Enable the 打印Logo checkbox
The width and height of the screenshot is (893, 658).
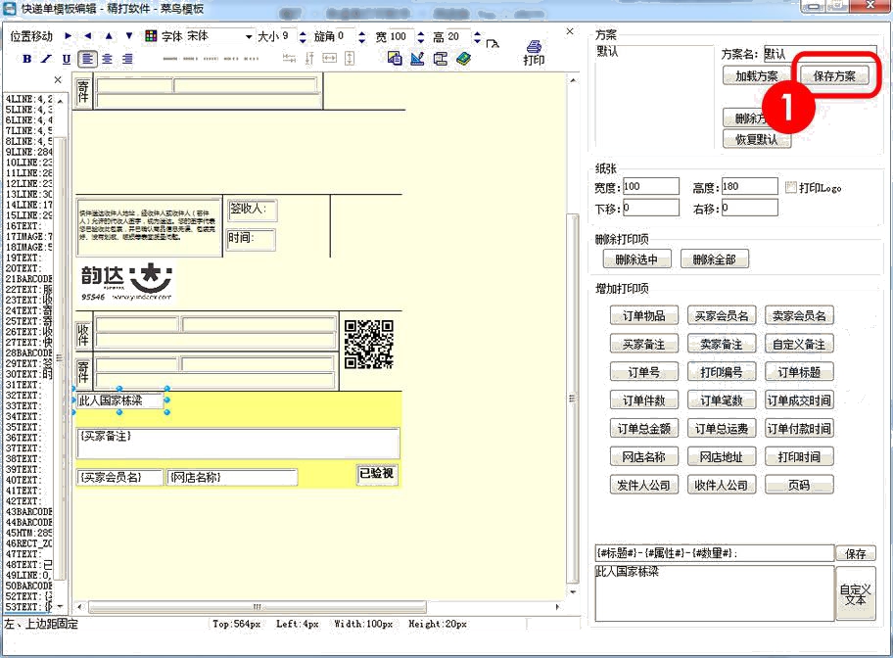pos(791,186)
